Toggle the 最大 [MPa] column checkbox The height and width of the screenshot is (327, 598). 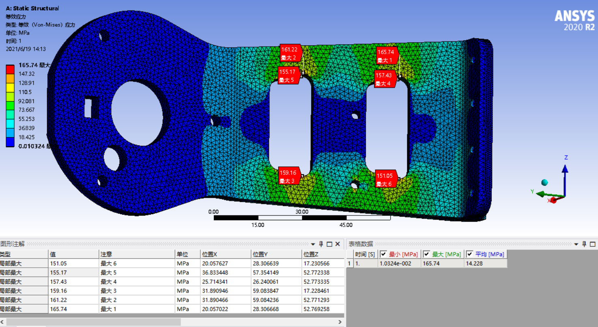click(x=426, y=254)
